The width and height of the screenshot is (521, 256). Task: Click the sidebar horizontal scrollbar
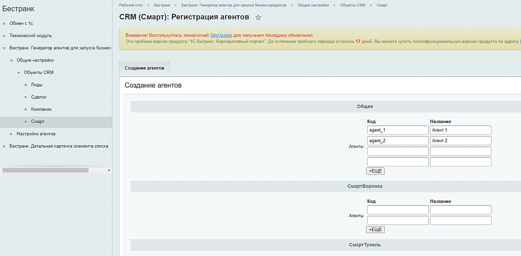(46, 170)
